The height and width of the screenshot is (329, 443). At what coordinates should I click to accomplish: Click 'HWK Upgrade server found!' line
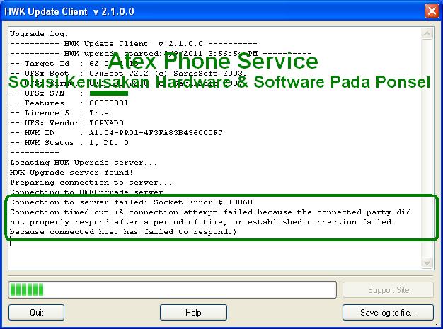click(71, 173)
